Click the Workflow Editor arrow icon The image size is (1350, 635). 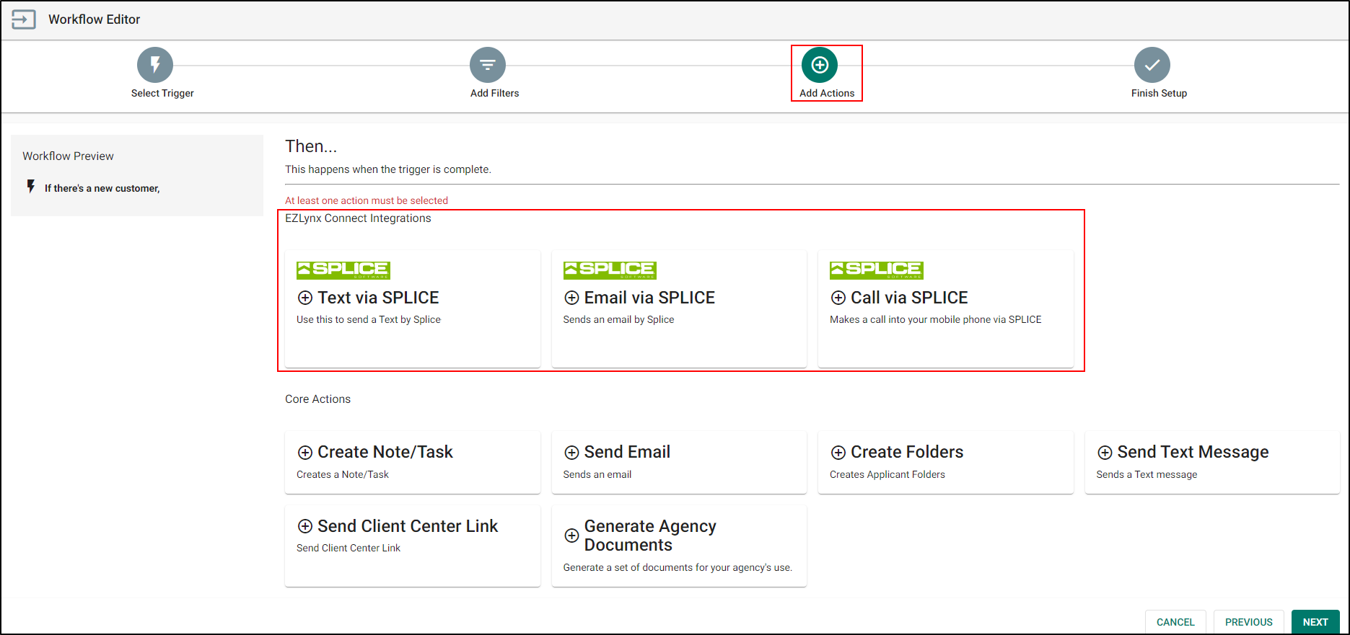click(23, 19)
